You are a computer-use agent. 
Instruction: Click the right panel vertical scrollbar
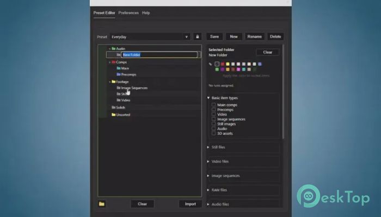(x=283, y=92)
